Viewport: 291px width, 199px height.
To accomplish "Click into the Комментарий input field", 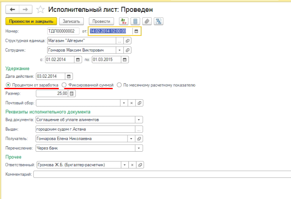I will click(160, 174).
